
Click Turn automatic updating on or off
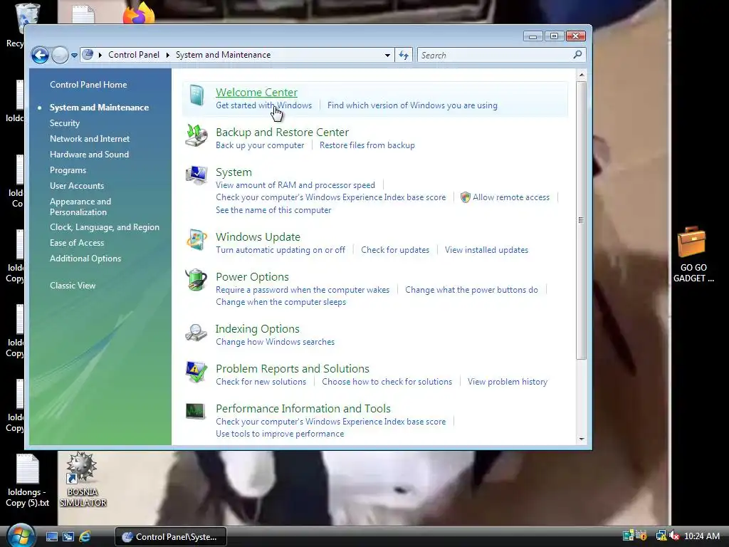click(x=280, y=250)
